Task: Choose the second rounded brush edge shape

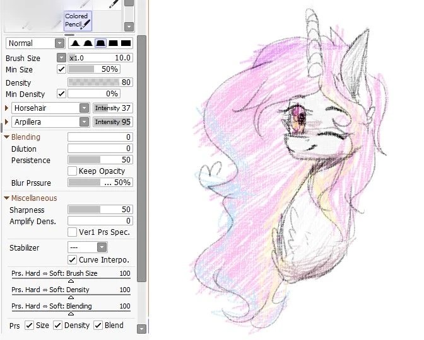Action: [x=88, y=43]
